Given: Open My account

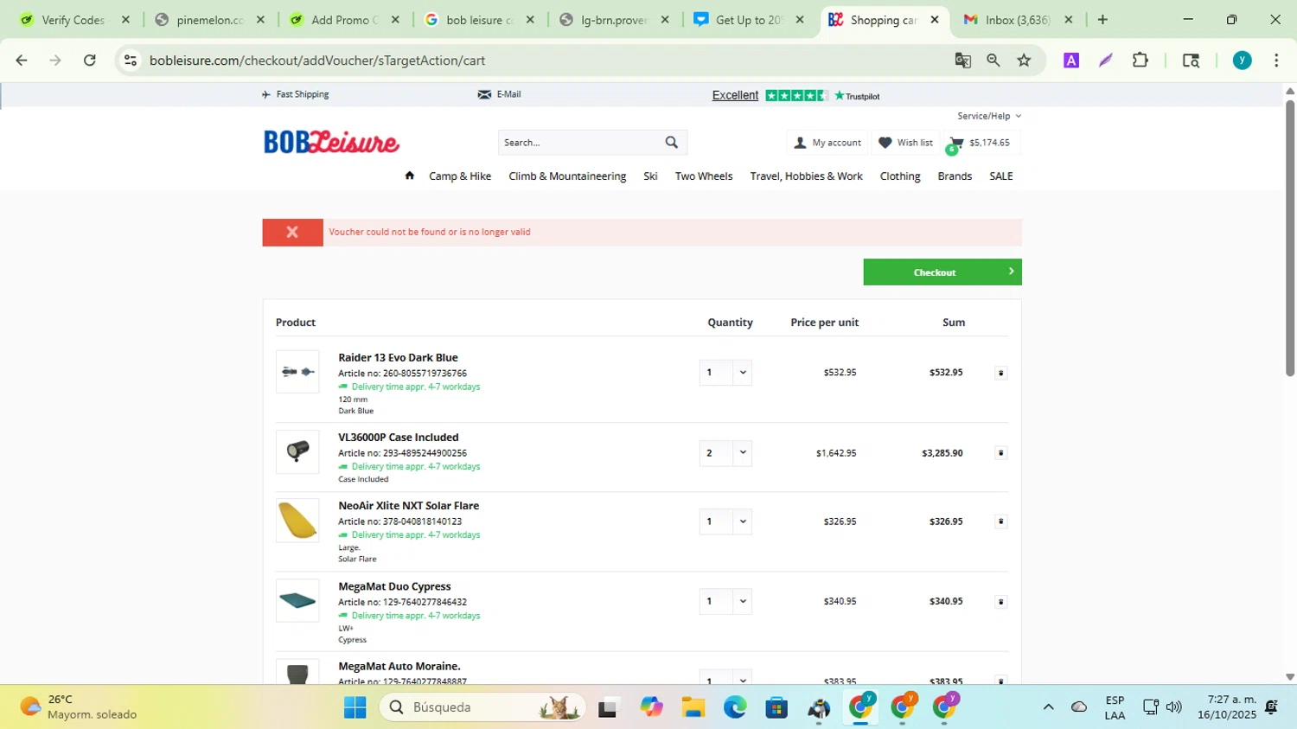Looking at the screenshot, I should click(x=827, y=143).
